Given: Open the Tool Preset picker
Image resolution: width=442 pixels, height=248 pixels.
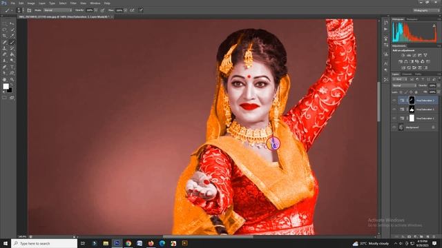Looking at the screenshot, I should point(8,10).
